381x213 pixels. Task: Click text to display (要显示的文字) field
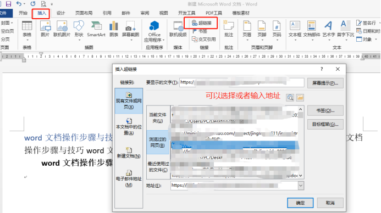[242, 82]
